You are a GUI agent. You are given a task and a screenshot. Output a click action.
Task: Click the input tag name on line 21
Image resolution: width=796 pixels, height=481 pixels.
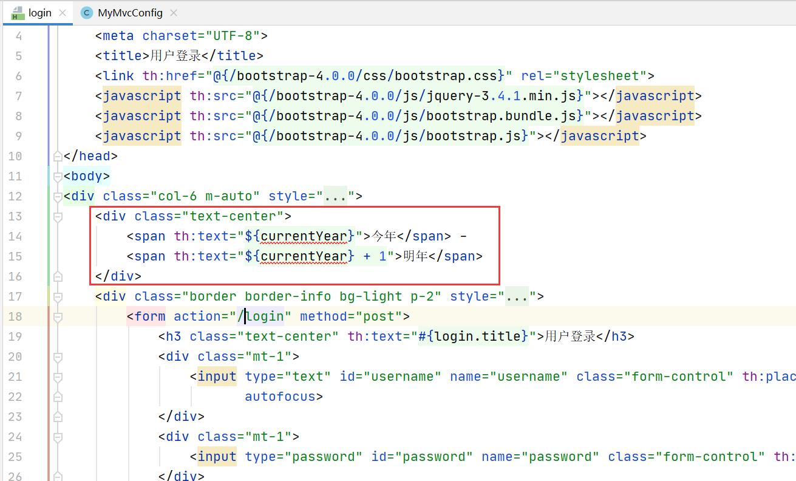tap(217, 377)
